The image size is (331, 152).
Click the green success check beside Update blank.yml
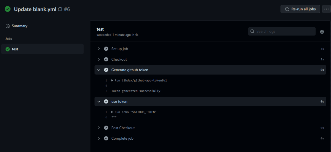pos(8,9)
